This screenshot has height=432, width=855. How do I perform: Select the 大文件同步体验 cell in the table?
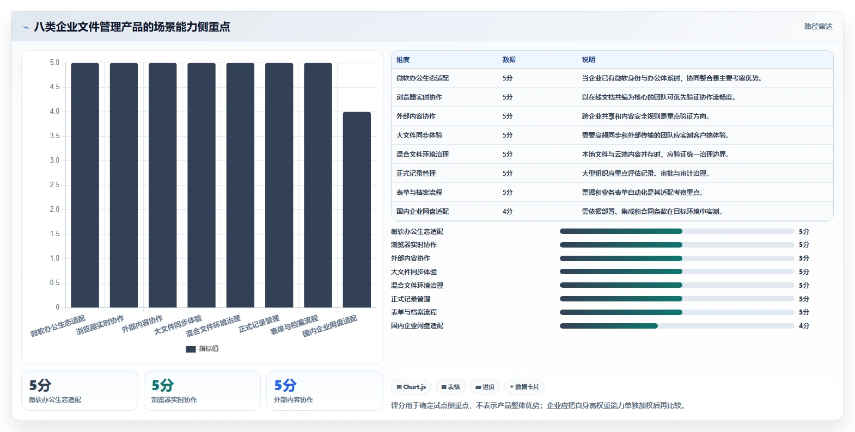coord(419,135)
